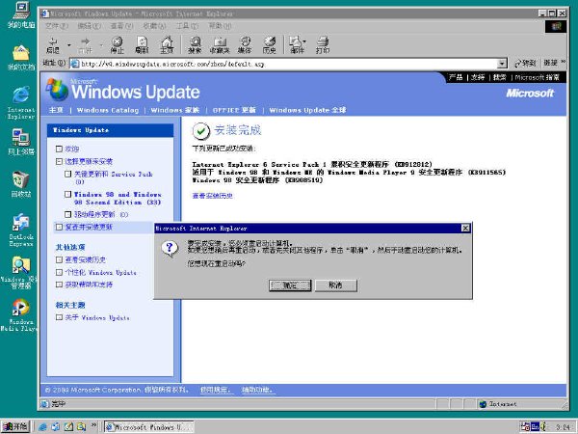The width and height of the screenshot is (578, 434).
Task: Select 我的文档 desktop icon
Action: (21, 57)
